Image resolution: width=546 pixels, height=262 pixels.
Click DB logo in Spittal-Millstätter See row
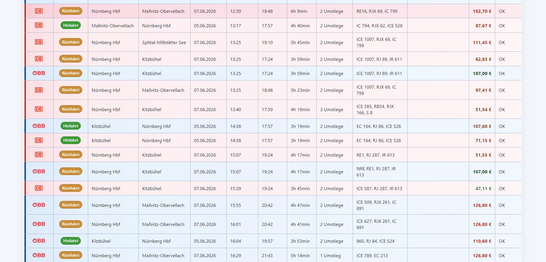[x=39, y=42]
